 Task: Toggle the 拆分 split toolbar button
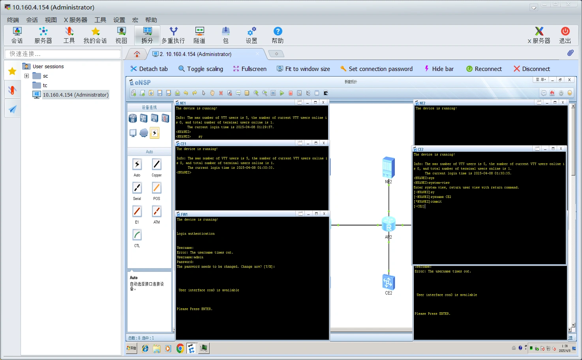coord(147,35)
